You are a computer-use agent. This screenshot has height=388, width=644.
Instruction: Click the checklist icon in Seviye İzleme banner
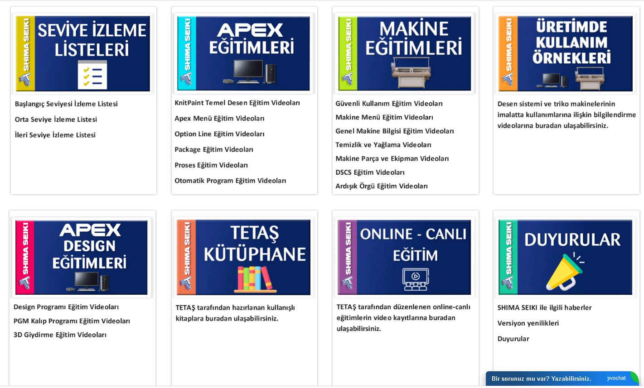click(x=92, y=76)
